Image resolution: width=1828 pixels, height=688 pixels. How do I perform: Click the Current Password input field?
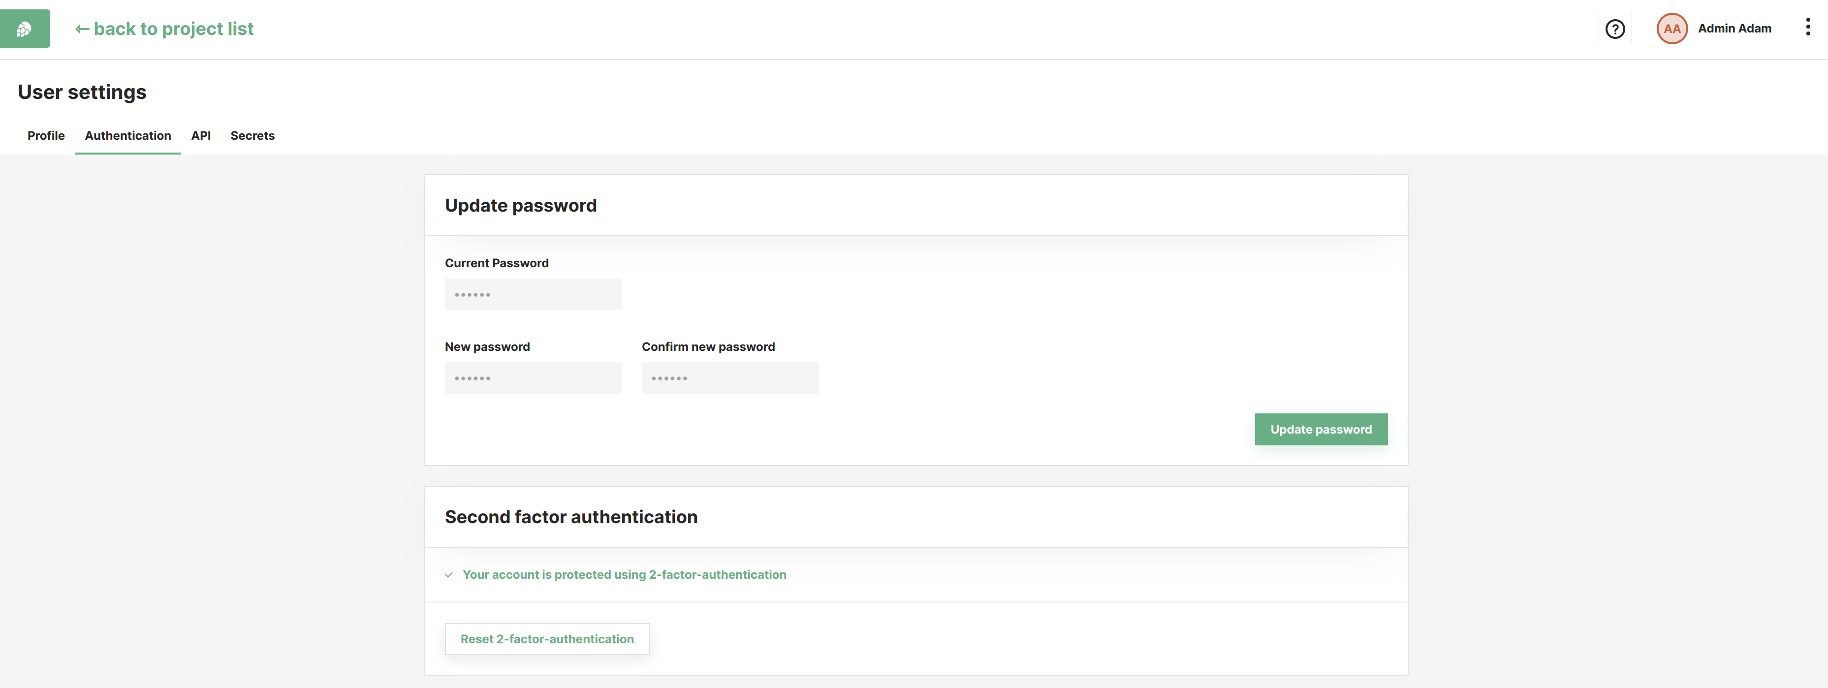click(x=533, y=294)
